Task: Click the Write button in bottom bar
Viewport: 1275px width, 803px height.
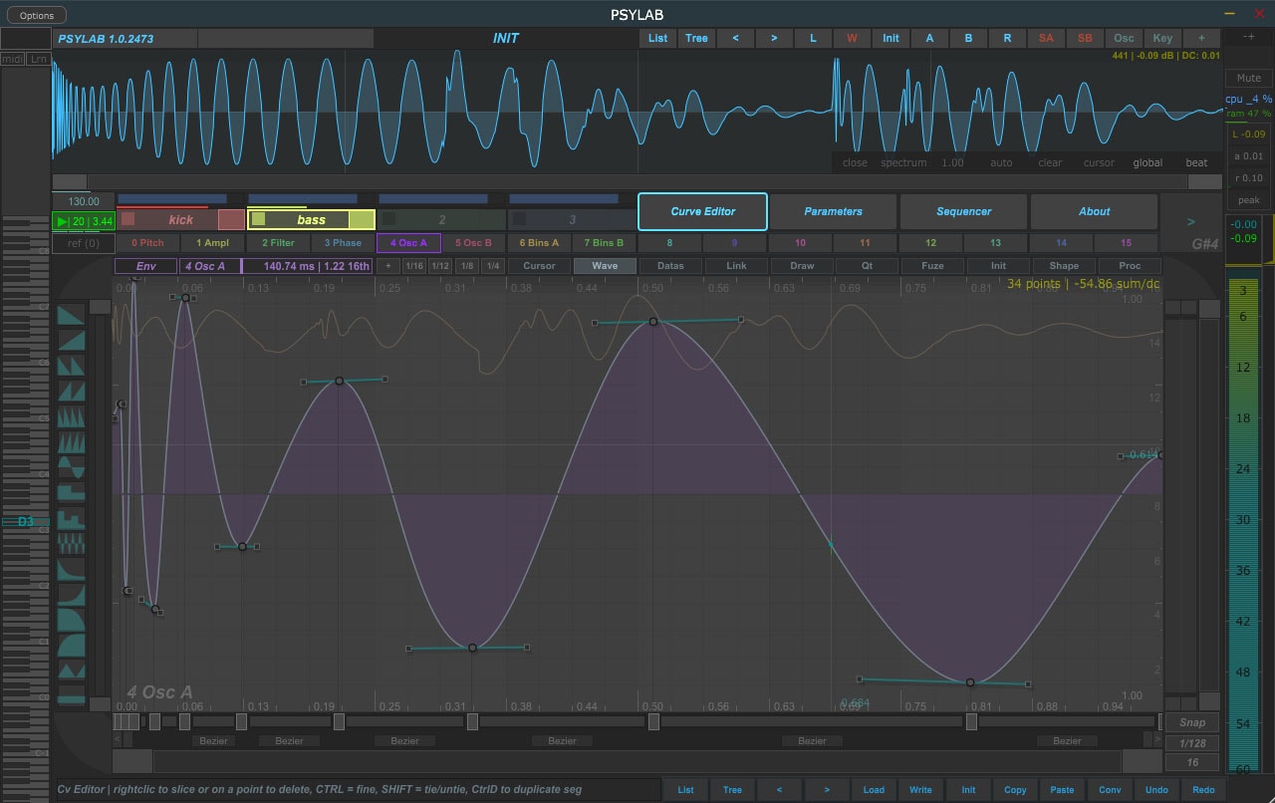Action: [920, 790]
